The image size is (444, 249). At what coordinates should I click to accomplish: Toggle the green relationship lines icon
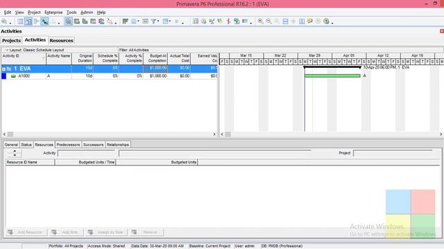click(44, 21)
